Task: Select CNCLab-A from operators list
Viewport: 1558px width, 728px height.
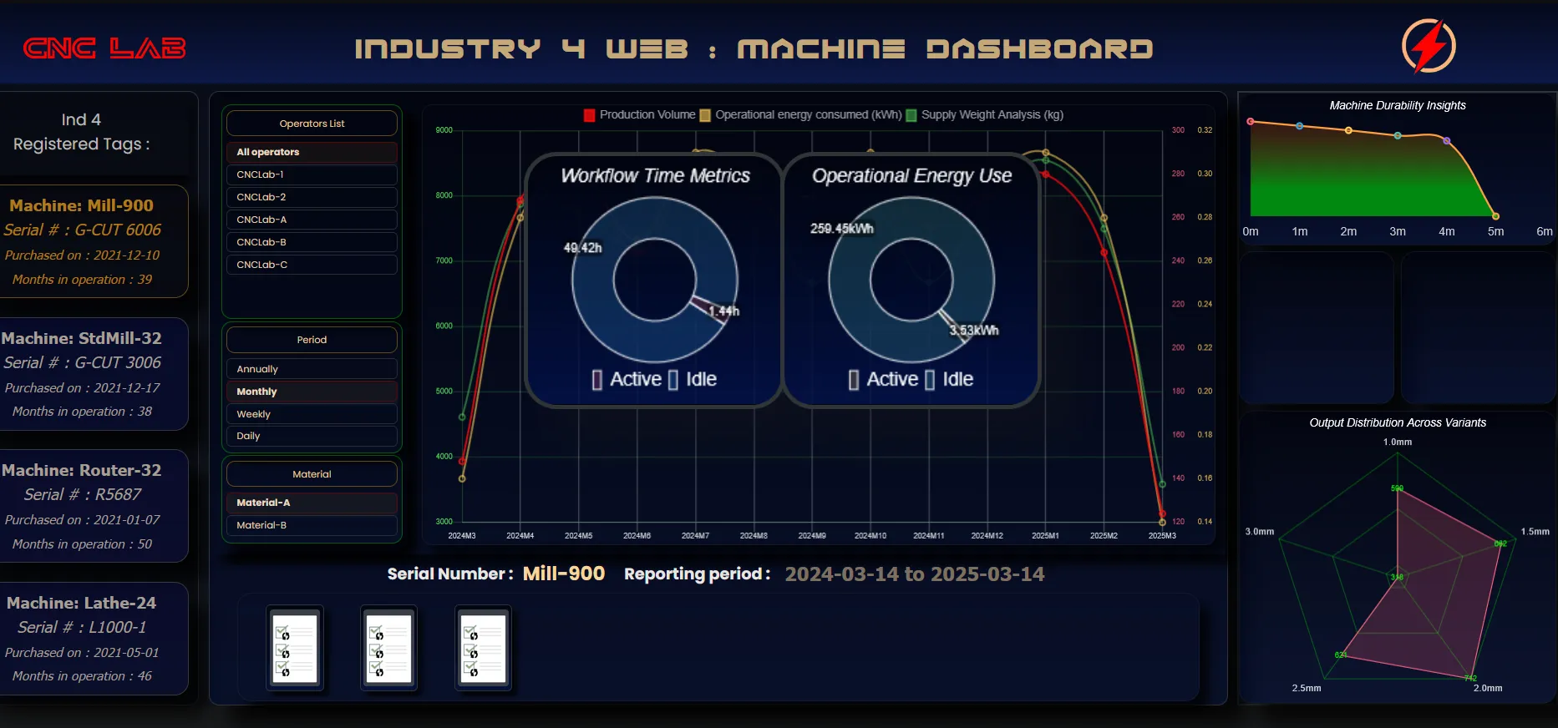Action: [x=312, y=220]
